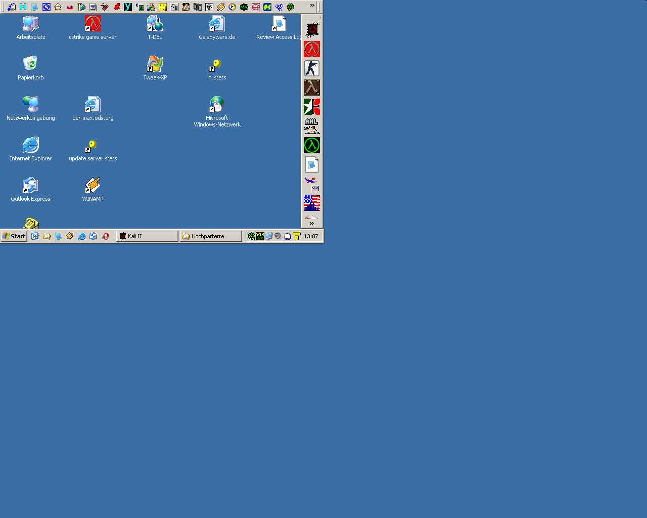Launch Opera from the quick launch bar

[x=106, y=236]
